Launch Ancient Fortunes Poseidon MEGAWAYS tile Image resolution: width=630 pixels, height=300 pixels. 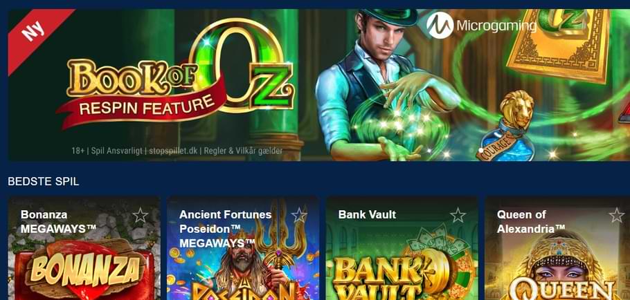(x=243, y=248)
